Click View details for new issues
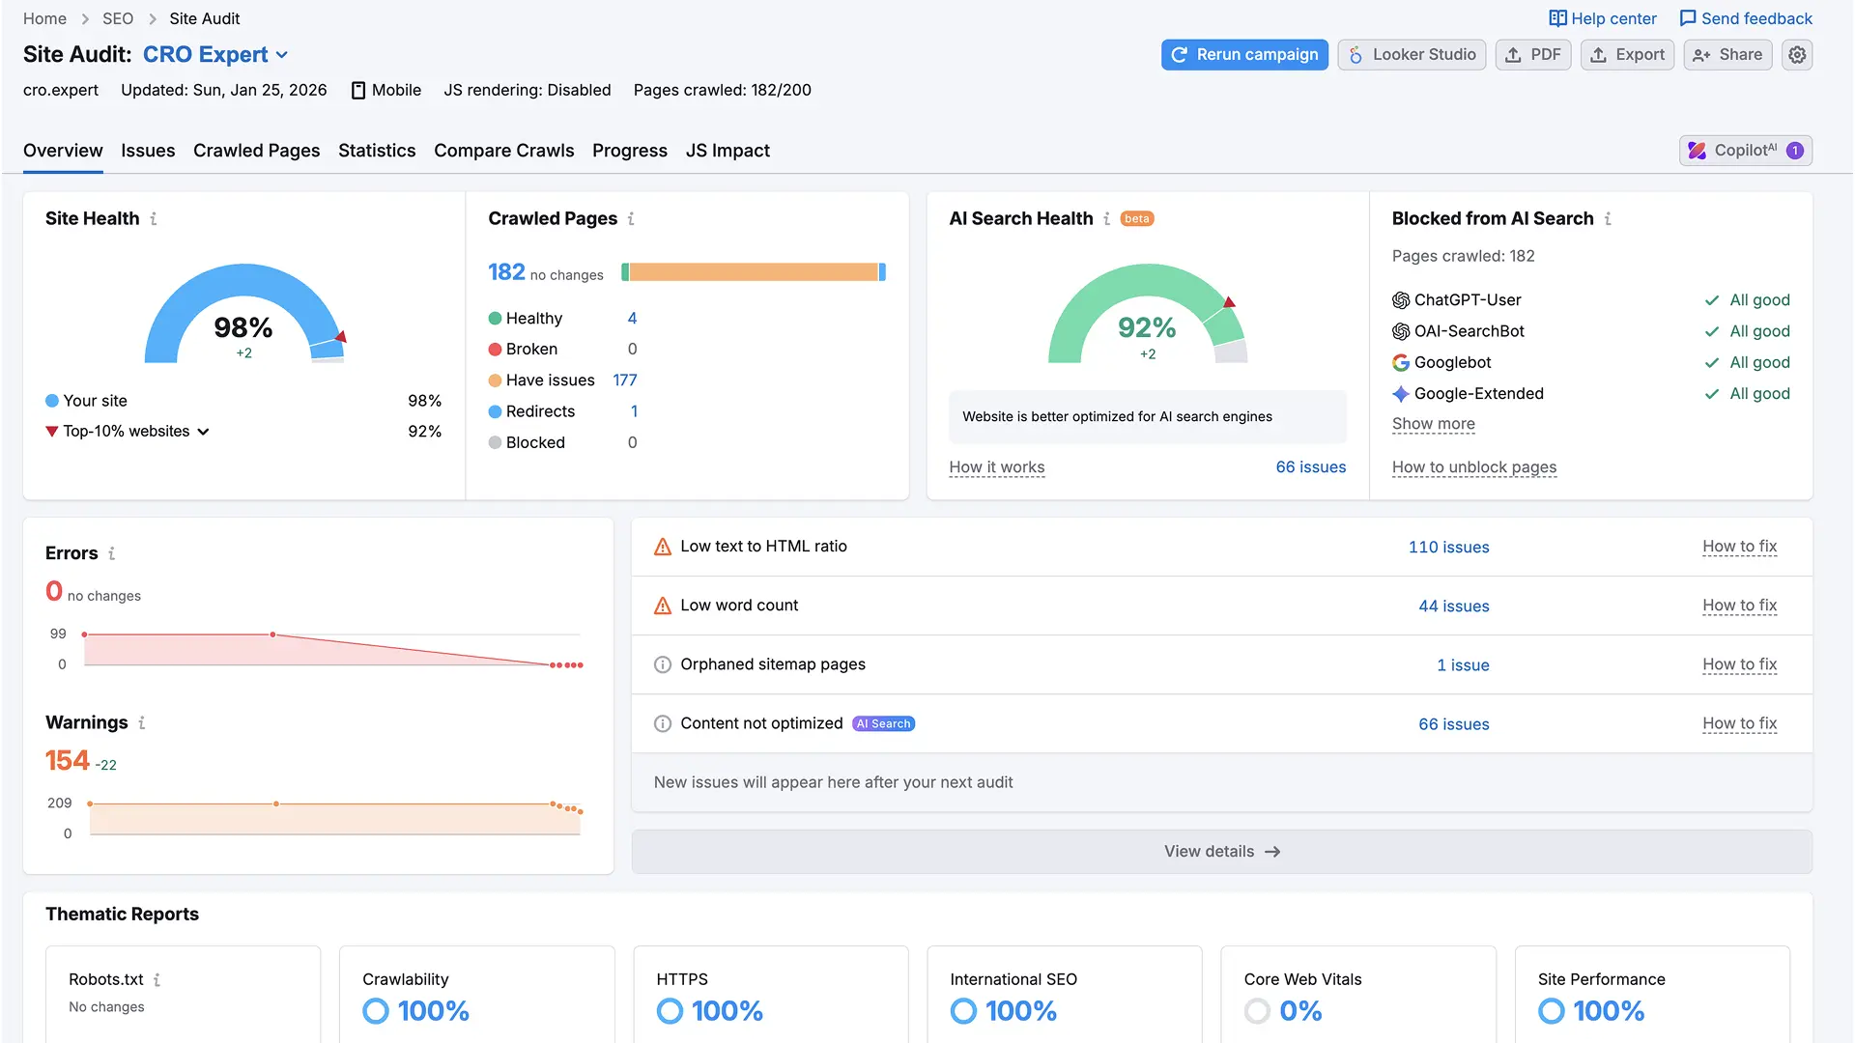1855x1043 pixels. 1221,851
